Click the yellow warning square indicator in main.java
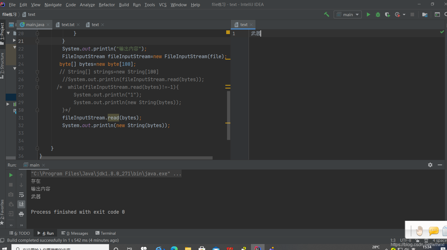The width and height of the screenshot is (447, 250). click(228, 32)
